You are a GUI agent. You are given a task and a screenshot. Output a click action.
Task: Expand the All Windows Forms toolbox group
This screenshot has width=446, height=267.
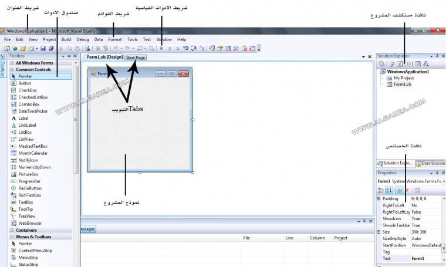[12, 63]
